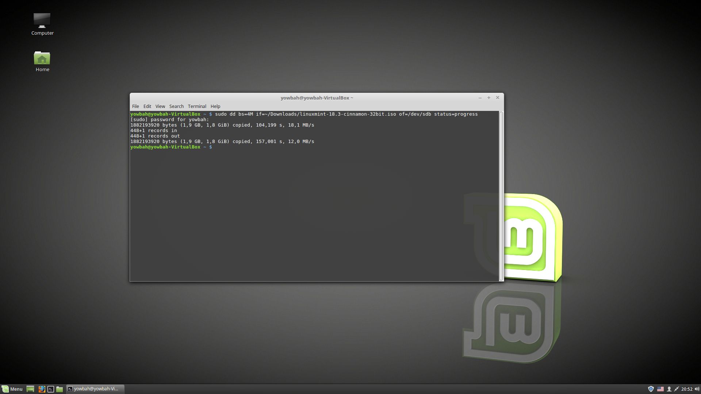Click the '157,001 s, 12,0 MB/s' output line
The image size is (701, 394).
[222, 142]
